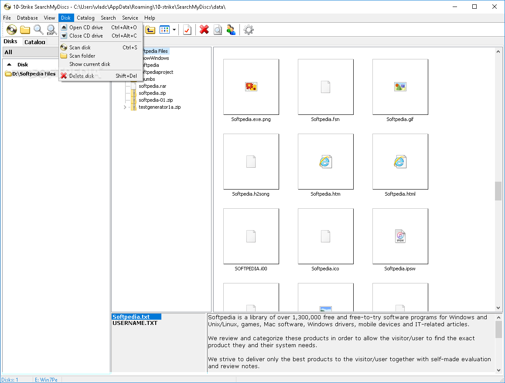Open the view mode dropdown arrow
The image size is (505, 383).
tap(174, 30)
